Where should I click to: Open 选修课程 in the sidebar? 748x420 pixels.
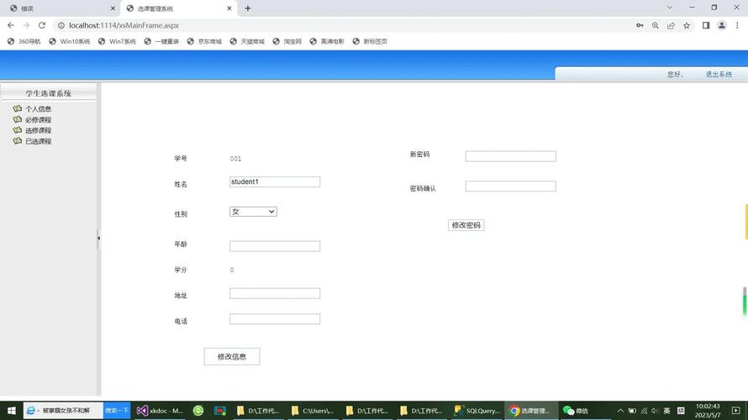[x=38, y=130]
